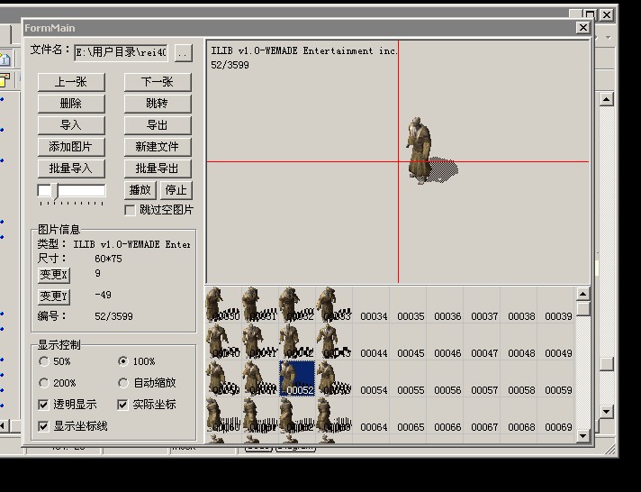Select the 50% zoom radio button
The width and height of the screenshot is (641, 492).
pyautogui.click(x=44, y=361)
